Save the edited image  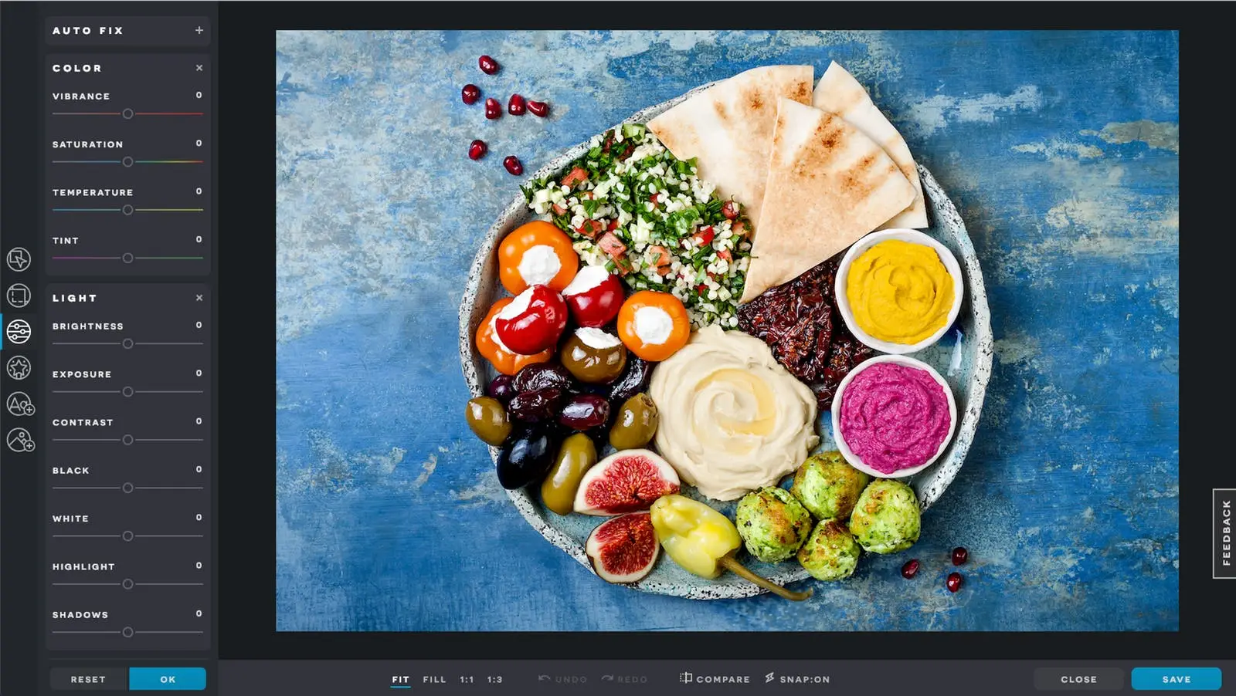pos(1175,679)
